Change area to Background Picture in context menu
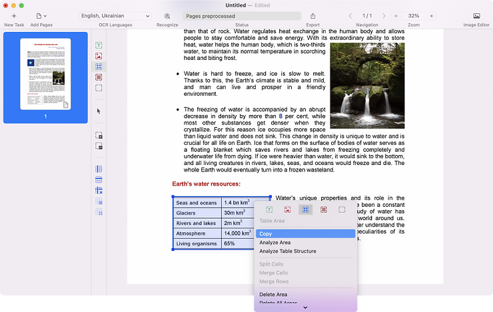 point(324,210)
